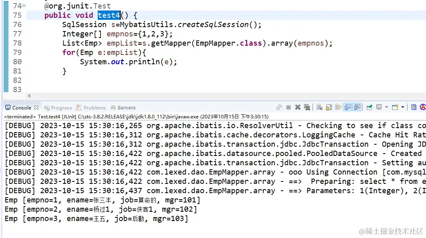Remove all terminated launches double-X icon
The width and height of the screenshot is (426, 238).
coord(307,107)
